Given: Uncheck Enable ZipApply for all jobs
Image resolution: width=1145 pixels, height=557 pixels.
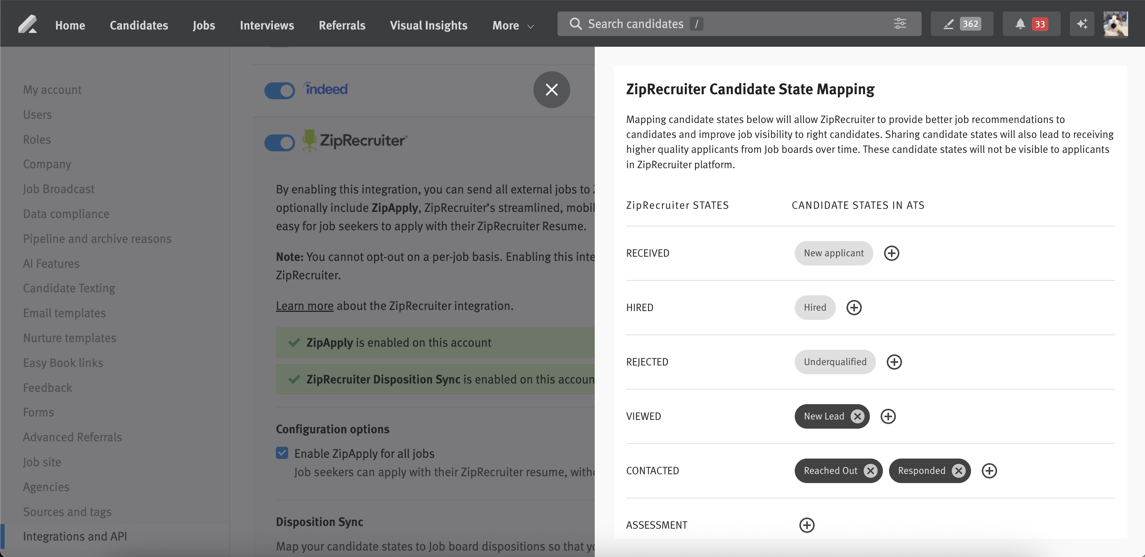Looking at the screenshot, I should [282, 453].
